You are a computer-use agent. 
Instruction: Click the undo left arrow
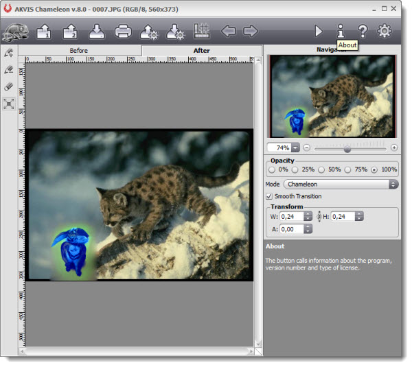coord(228,31)
